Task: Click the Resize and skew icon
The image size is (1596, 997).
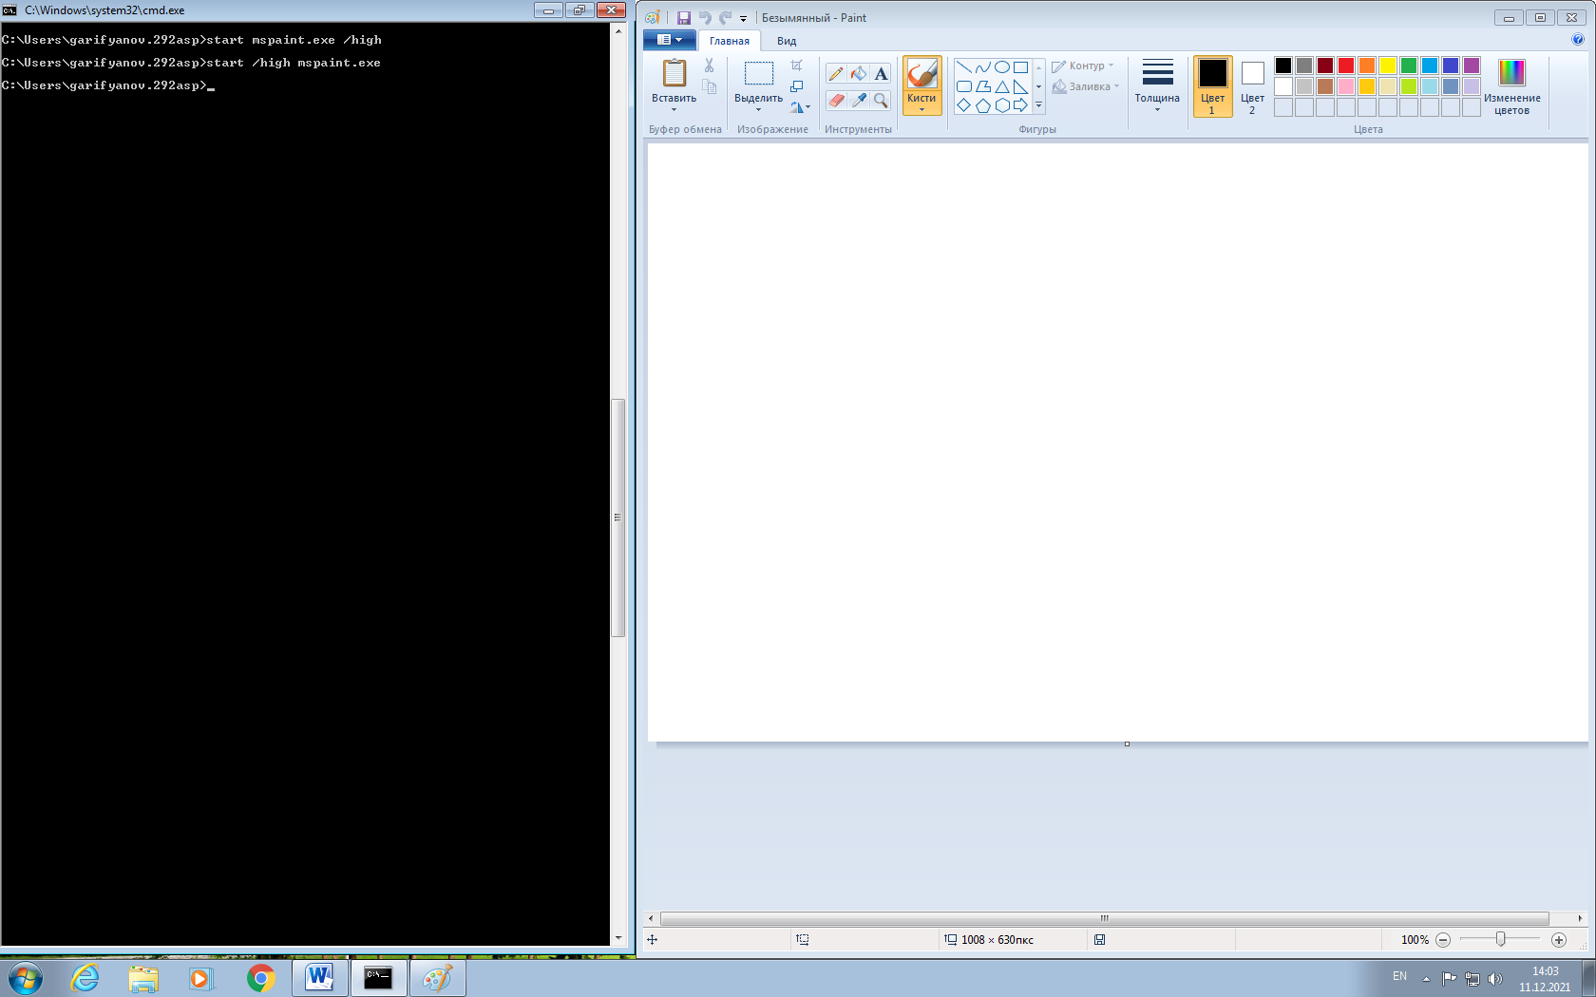Action: tap(797, 86)
